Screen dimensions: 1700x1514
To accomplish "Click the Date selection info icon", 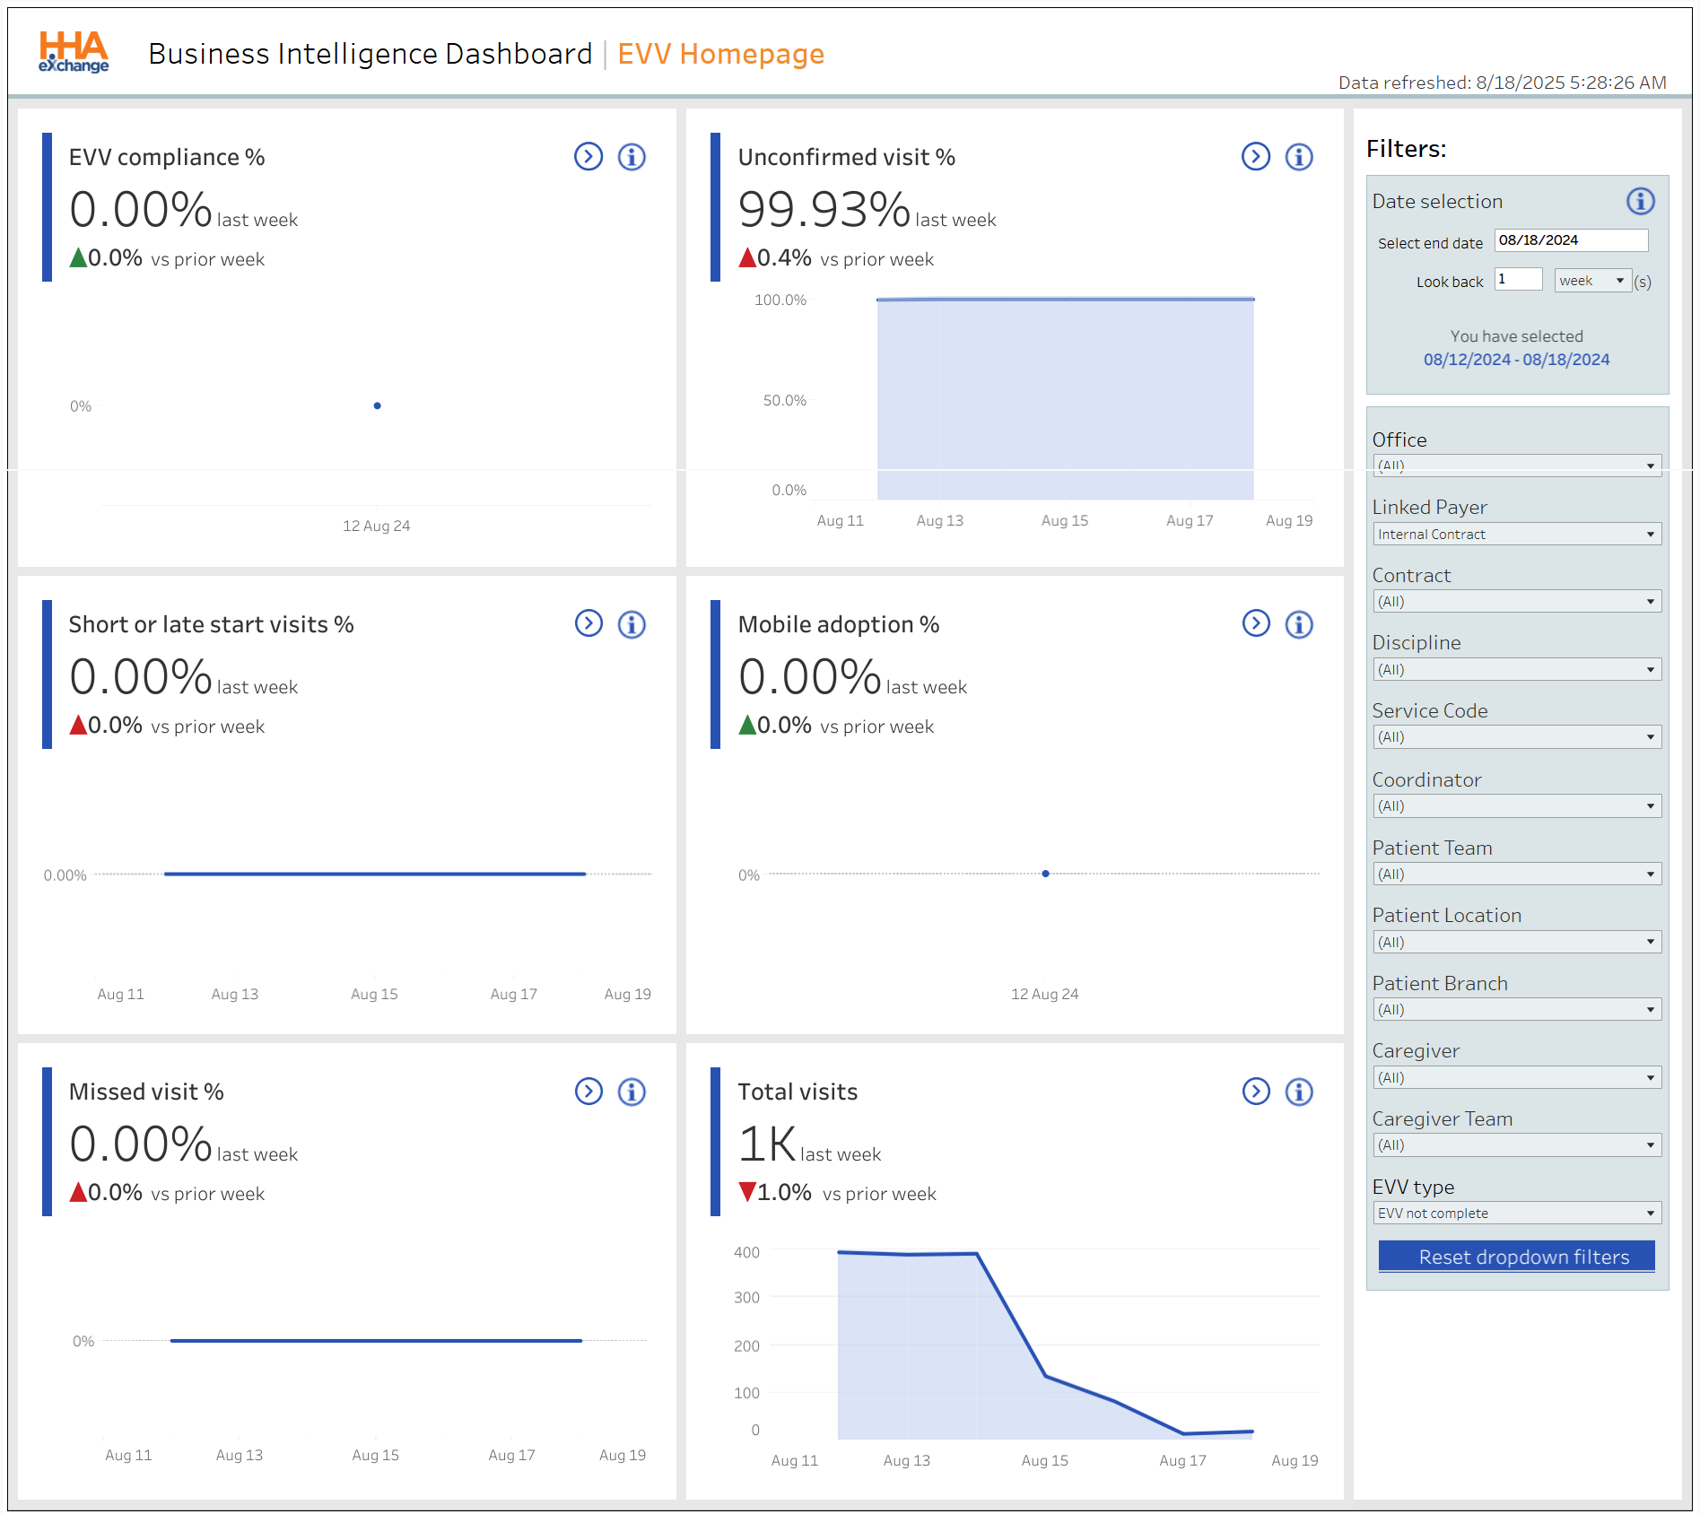I will [1641, 201].
